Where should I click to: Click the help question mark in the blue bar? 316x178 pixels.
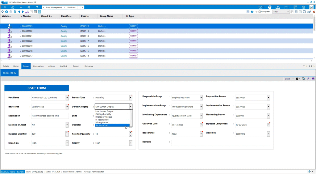tap(37, 7)
